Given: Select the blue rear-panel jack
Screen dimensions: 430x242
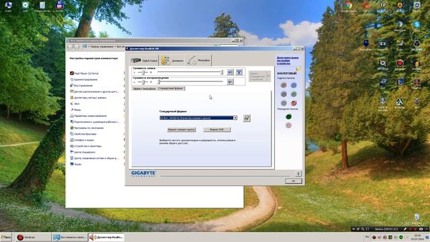Looking at the screenshot, I should [294, 85].
